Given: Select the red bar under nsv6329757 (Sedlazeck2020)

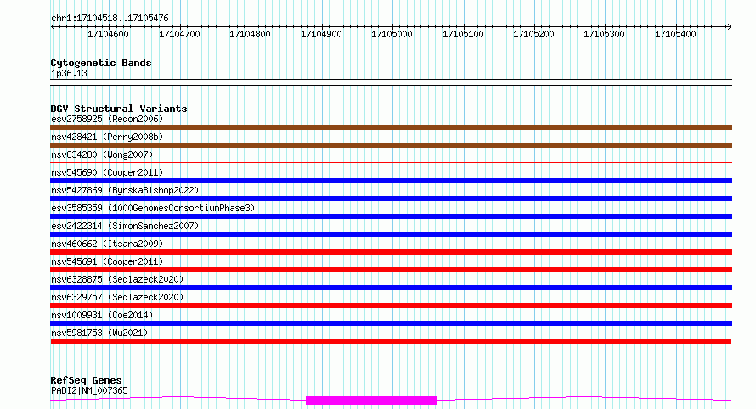Looking at the screenshot, I should pyautogui.click(x=391, y=305).
